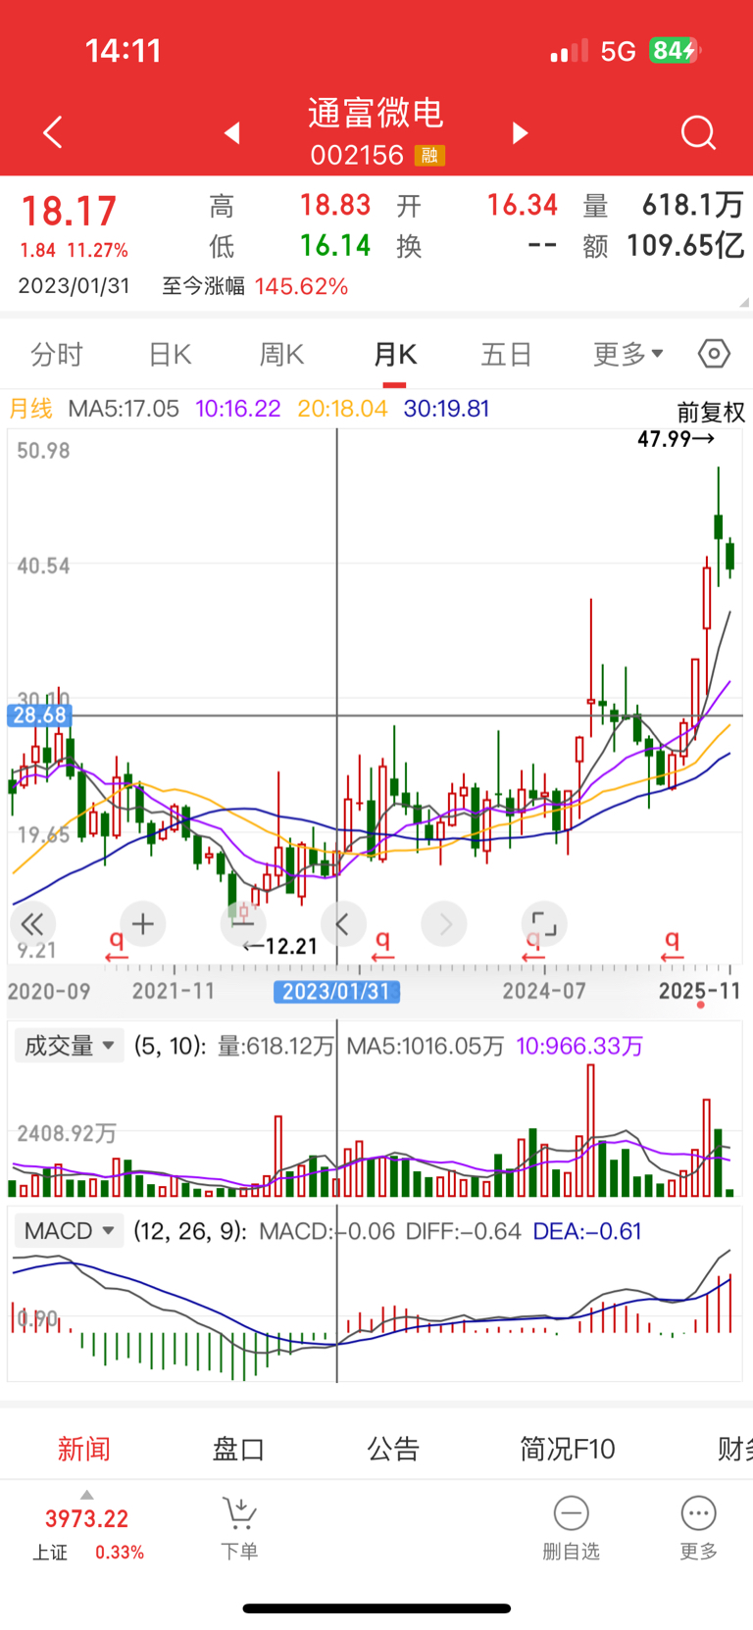Tap 下单 order button label
This screenshot has width=753, height=1630.
tap(239, 1552)
